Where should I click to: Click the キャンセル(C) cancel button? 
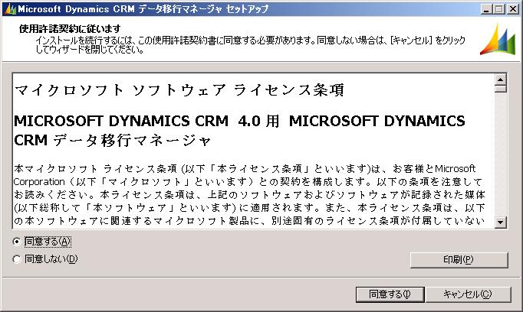[468, 294]
